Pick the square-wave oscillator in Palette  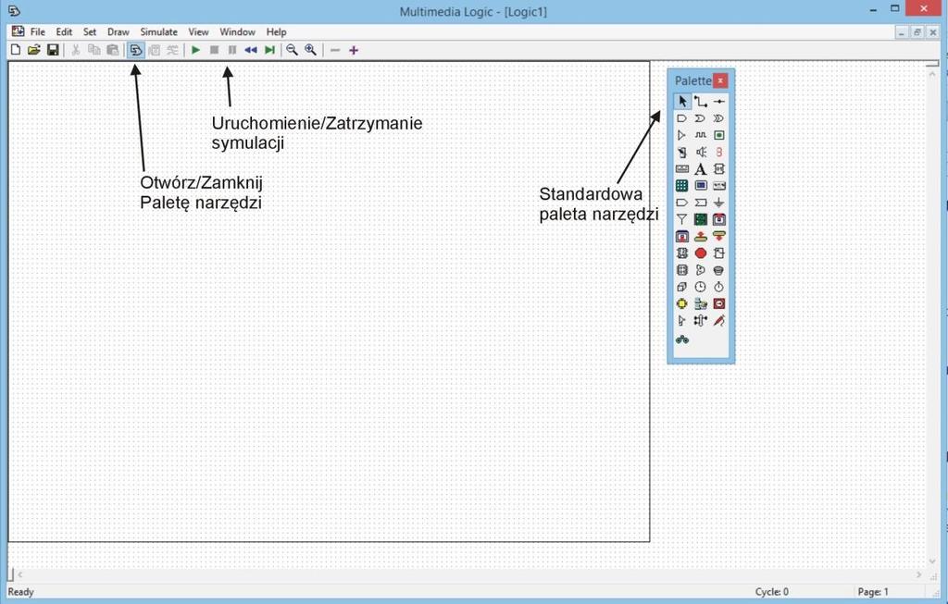click(700, 135)
